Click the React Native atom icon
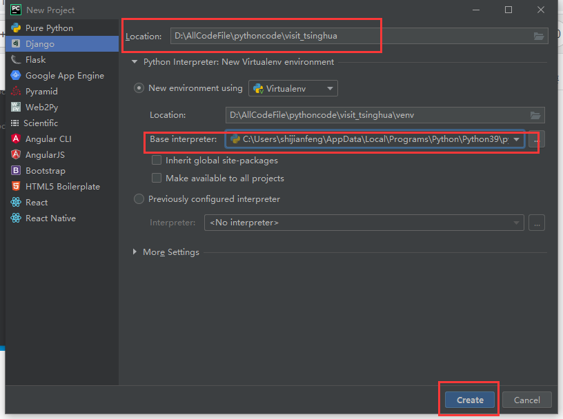The width and height of the screenshot is (563, 419). click(16, 218)
